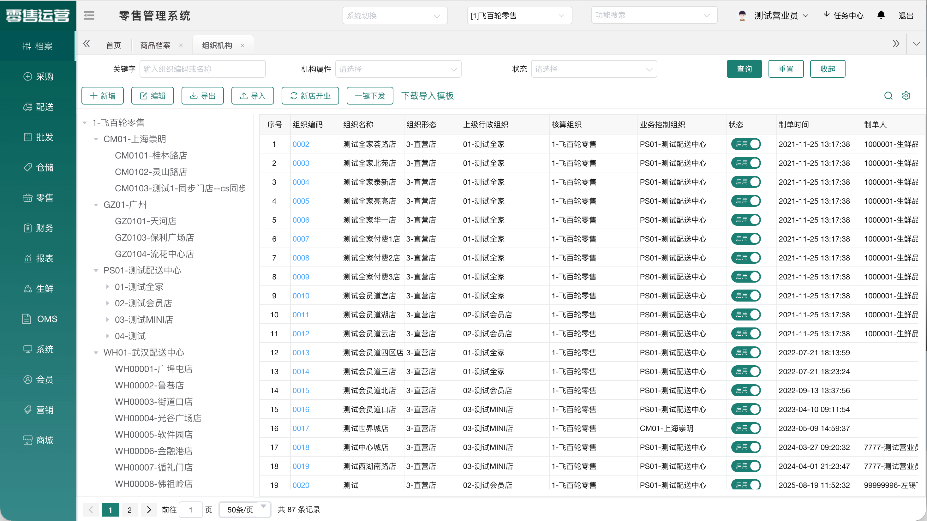
Task: Go to page 2 of results
Action: 129,510
